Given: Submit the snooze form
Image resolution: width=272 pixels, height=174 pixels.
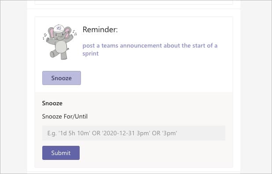Looking at the screenshot, I should tap(61, 153).
